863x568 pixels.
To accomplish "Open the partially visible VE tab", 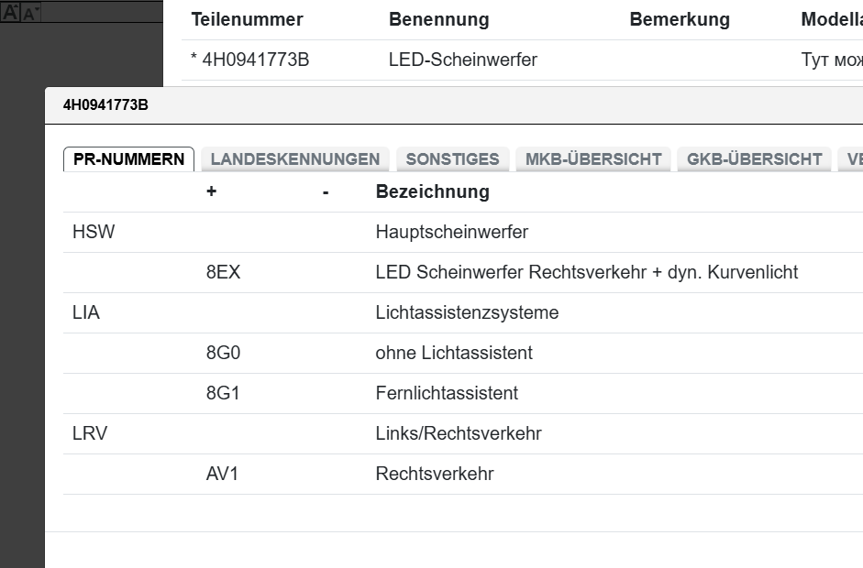I will click(854, 158).
